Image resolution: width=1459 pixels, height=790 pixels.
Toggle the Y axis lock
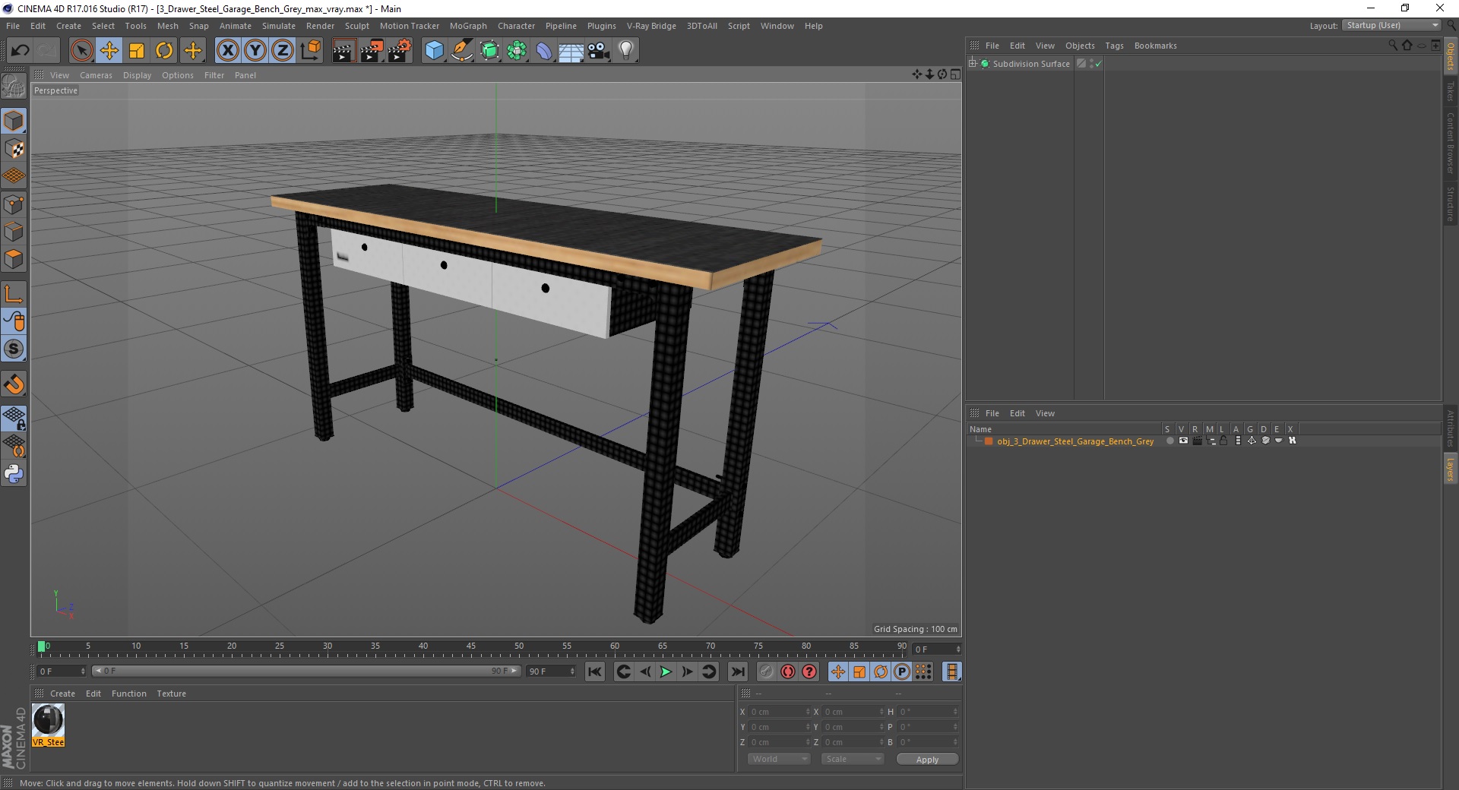pos(255,51)
